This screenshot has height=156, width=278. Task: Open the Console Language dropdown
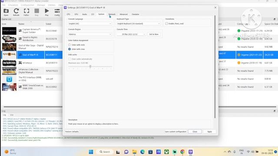(90, 24)
